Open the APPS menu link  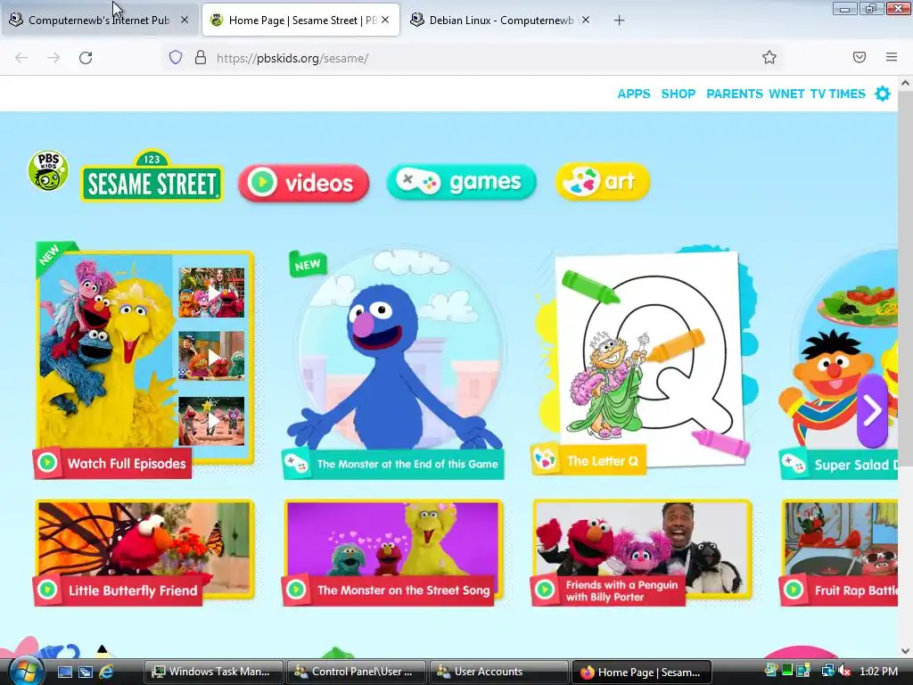[634, 94]
